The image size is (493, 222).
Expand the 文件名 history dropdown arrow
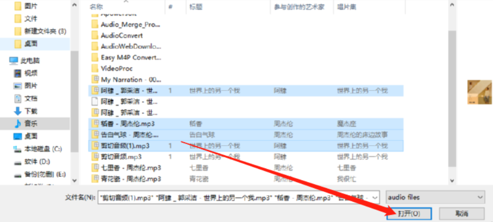[375, 198]
